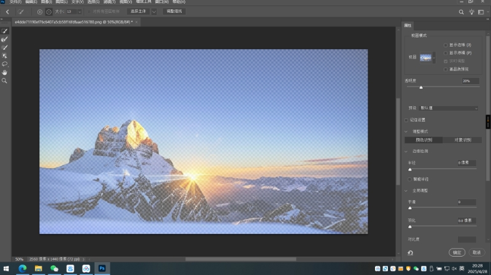Click the muted volume tray icon
The width and height of the screenshot is (491, 275).
click(454, 268)
